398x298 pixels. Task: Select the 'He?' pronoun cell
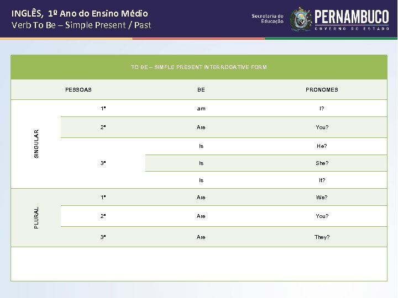click(322, 146)
